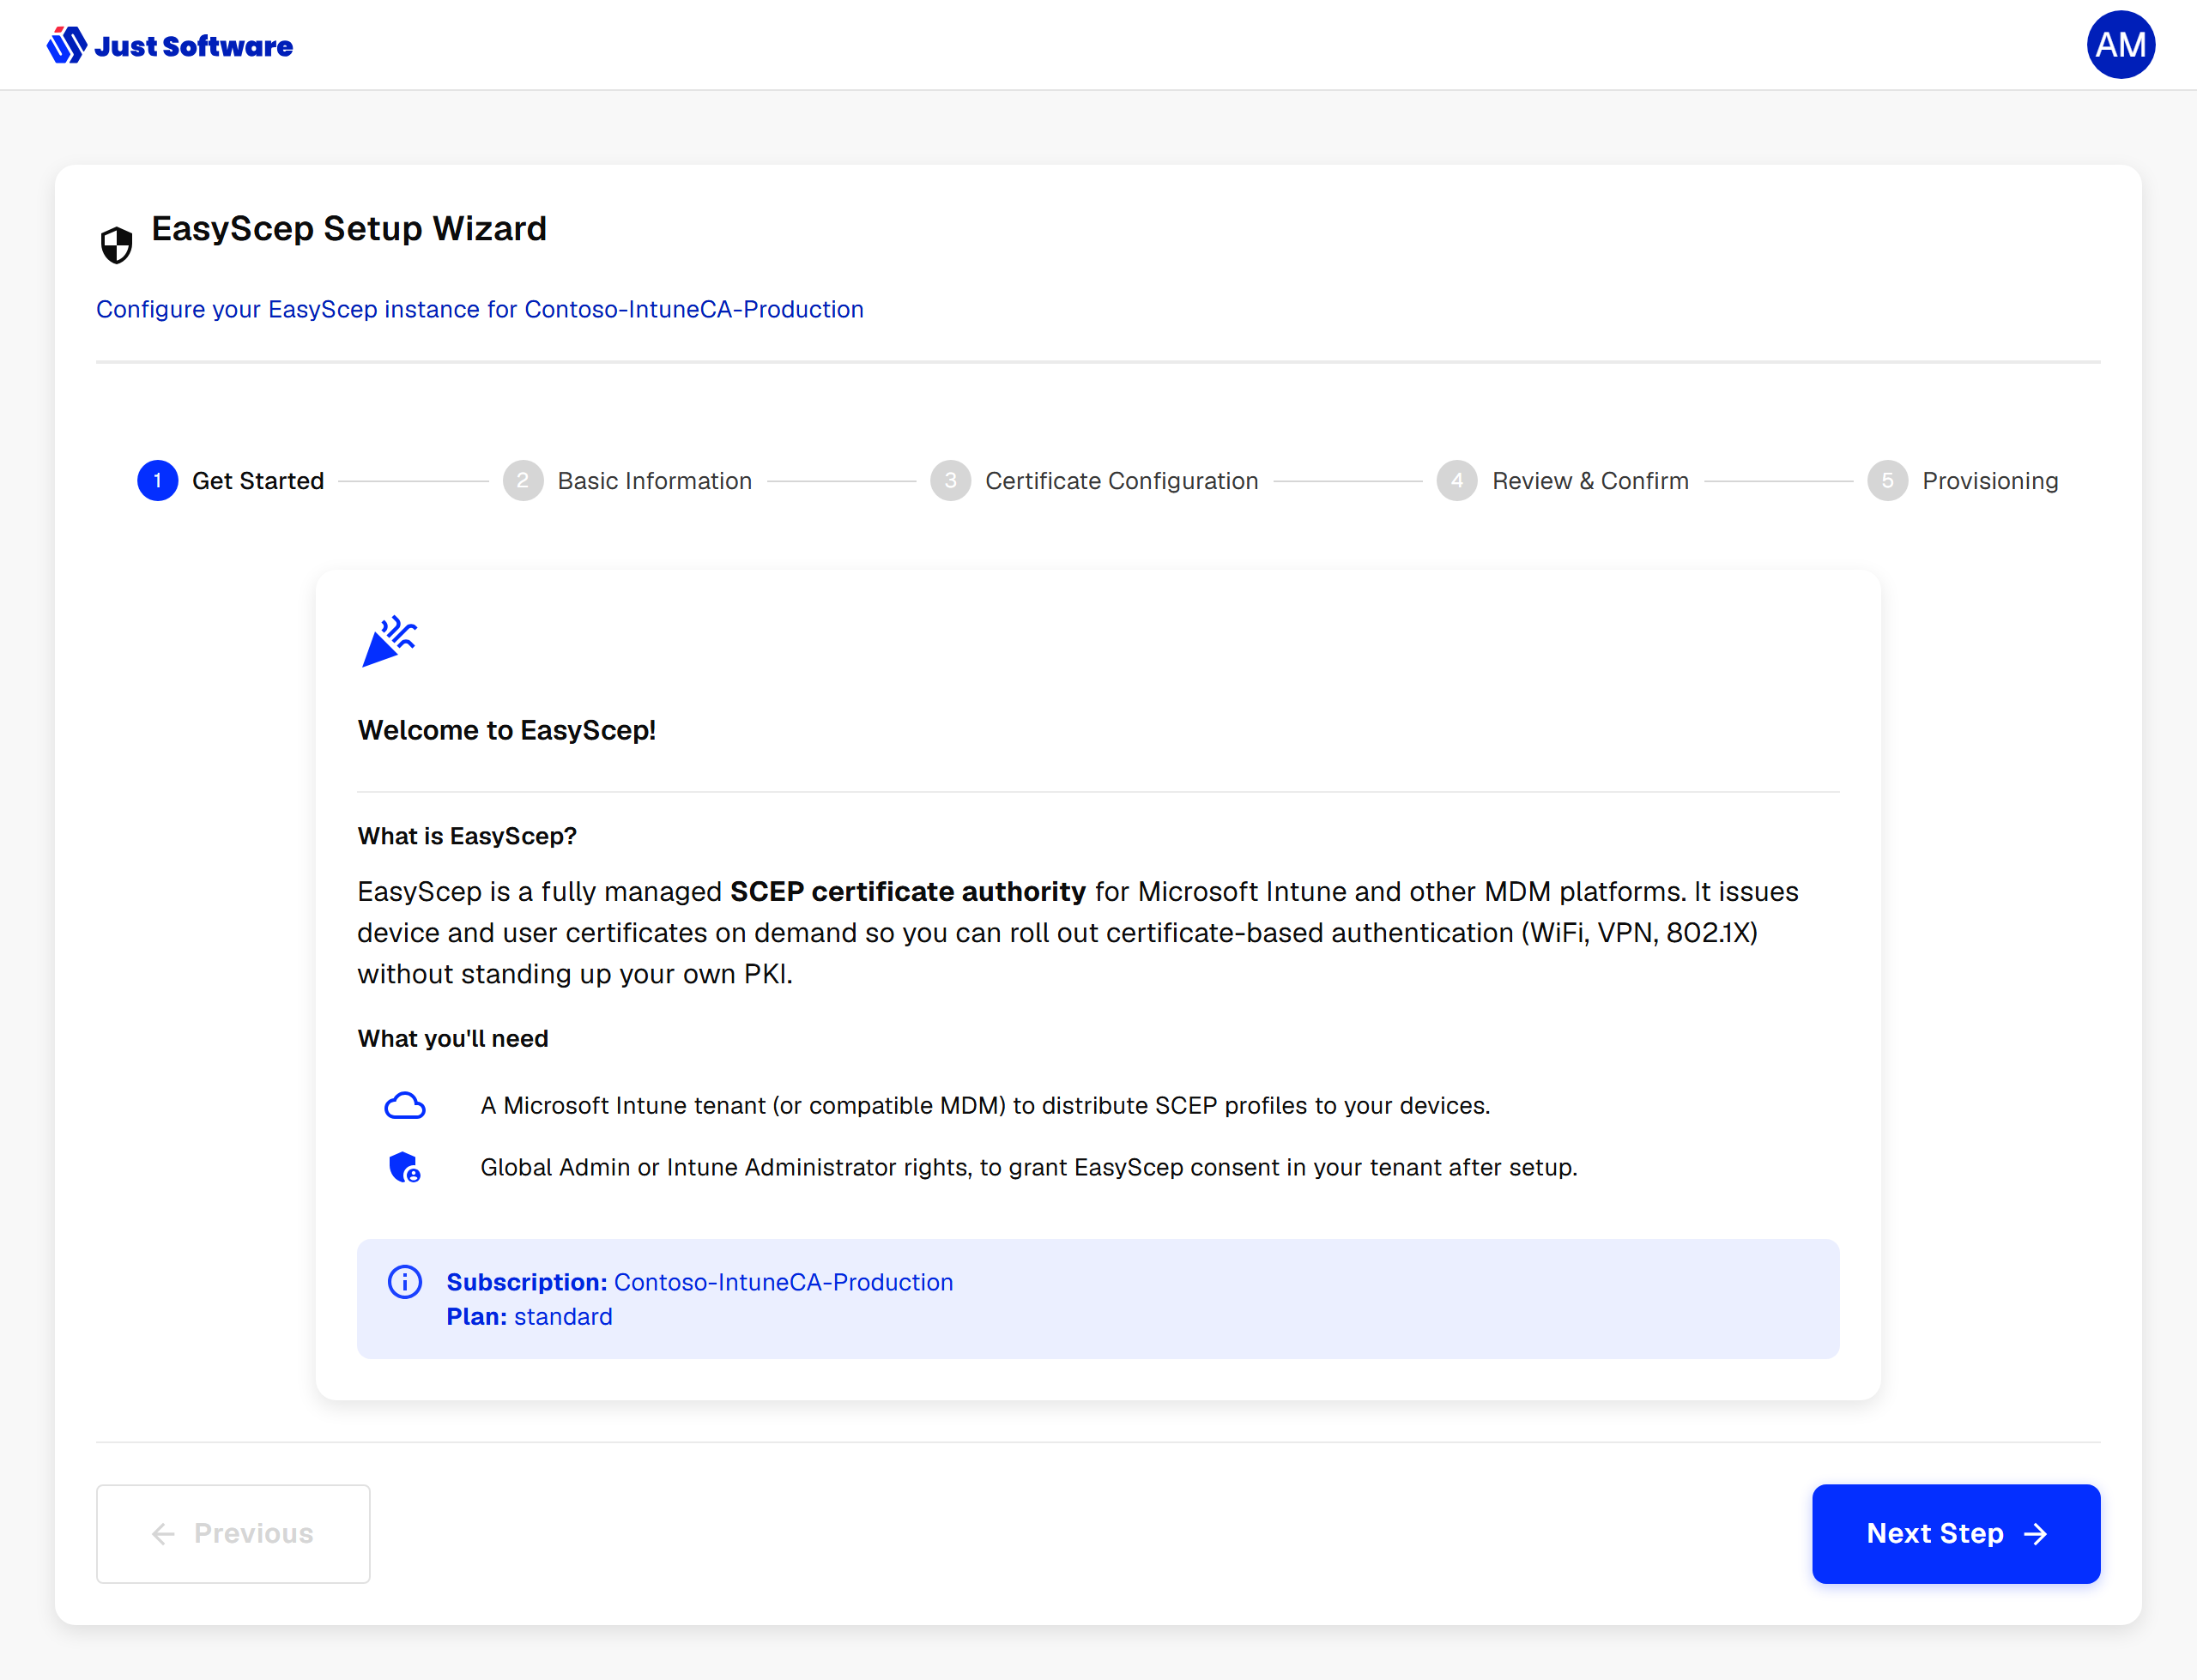Viewport: 2197px width, 1680px height.
Task: Select step 3 circle for Certificate Configuration
Action: 951,481
